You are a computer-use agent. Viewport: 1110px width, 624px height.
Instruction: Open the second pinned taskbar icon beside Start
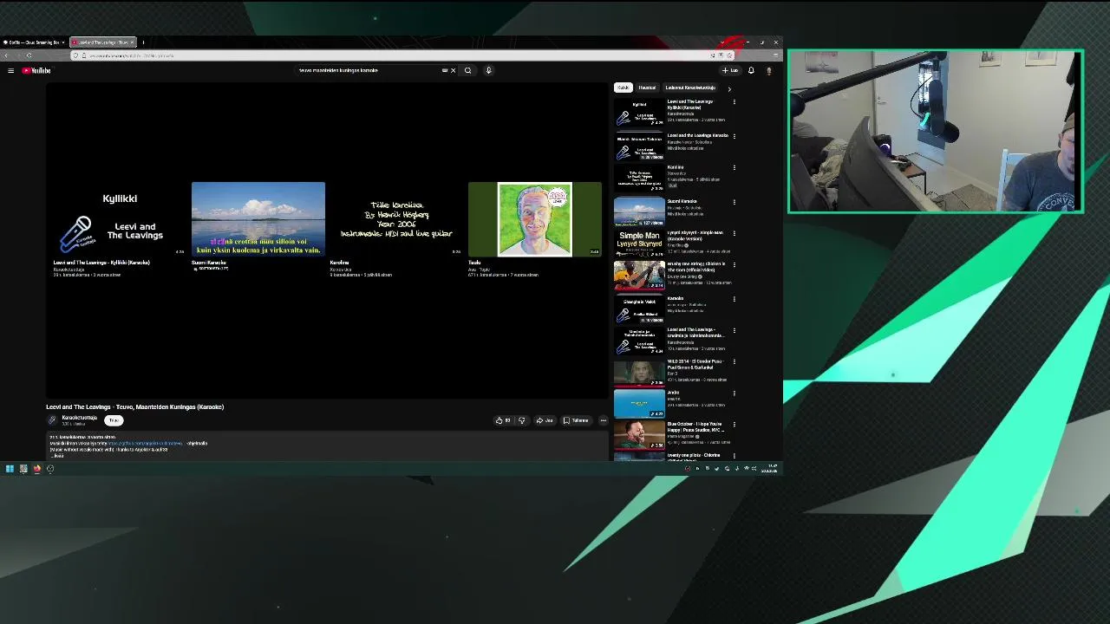(23, 469)
